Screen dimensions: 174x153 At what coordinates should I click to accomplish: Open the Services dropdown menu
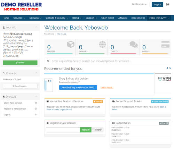(x=19, y=18)
